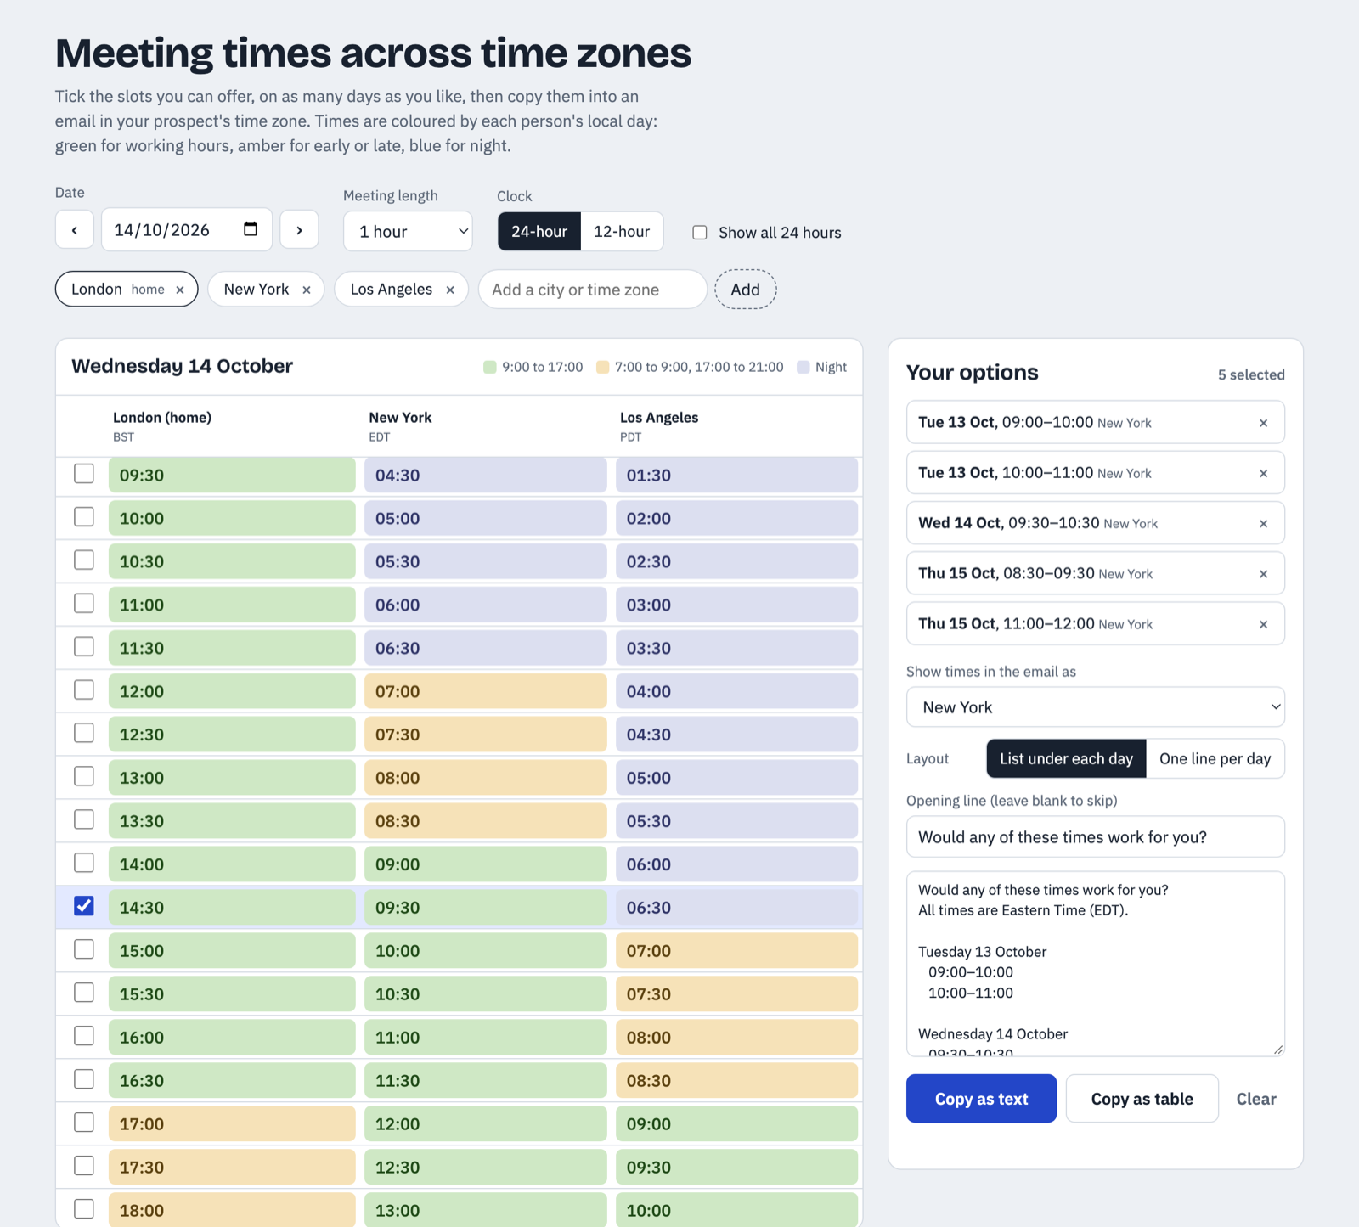Click the New York 13:00 time cell
This screenshot has height=1227, width=1359.
tap(485, 1209)
